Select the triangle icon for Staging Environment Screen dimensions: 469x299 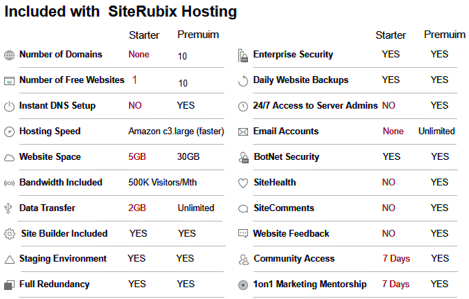point(10,260)
